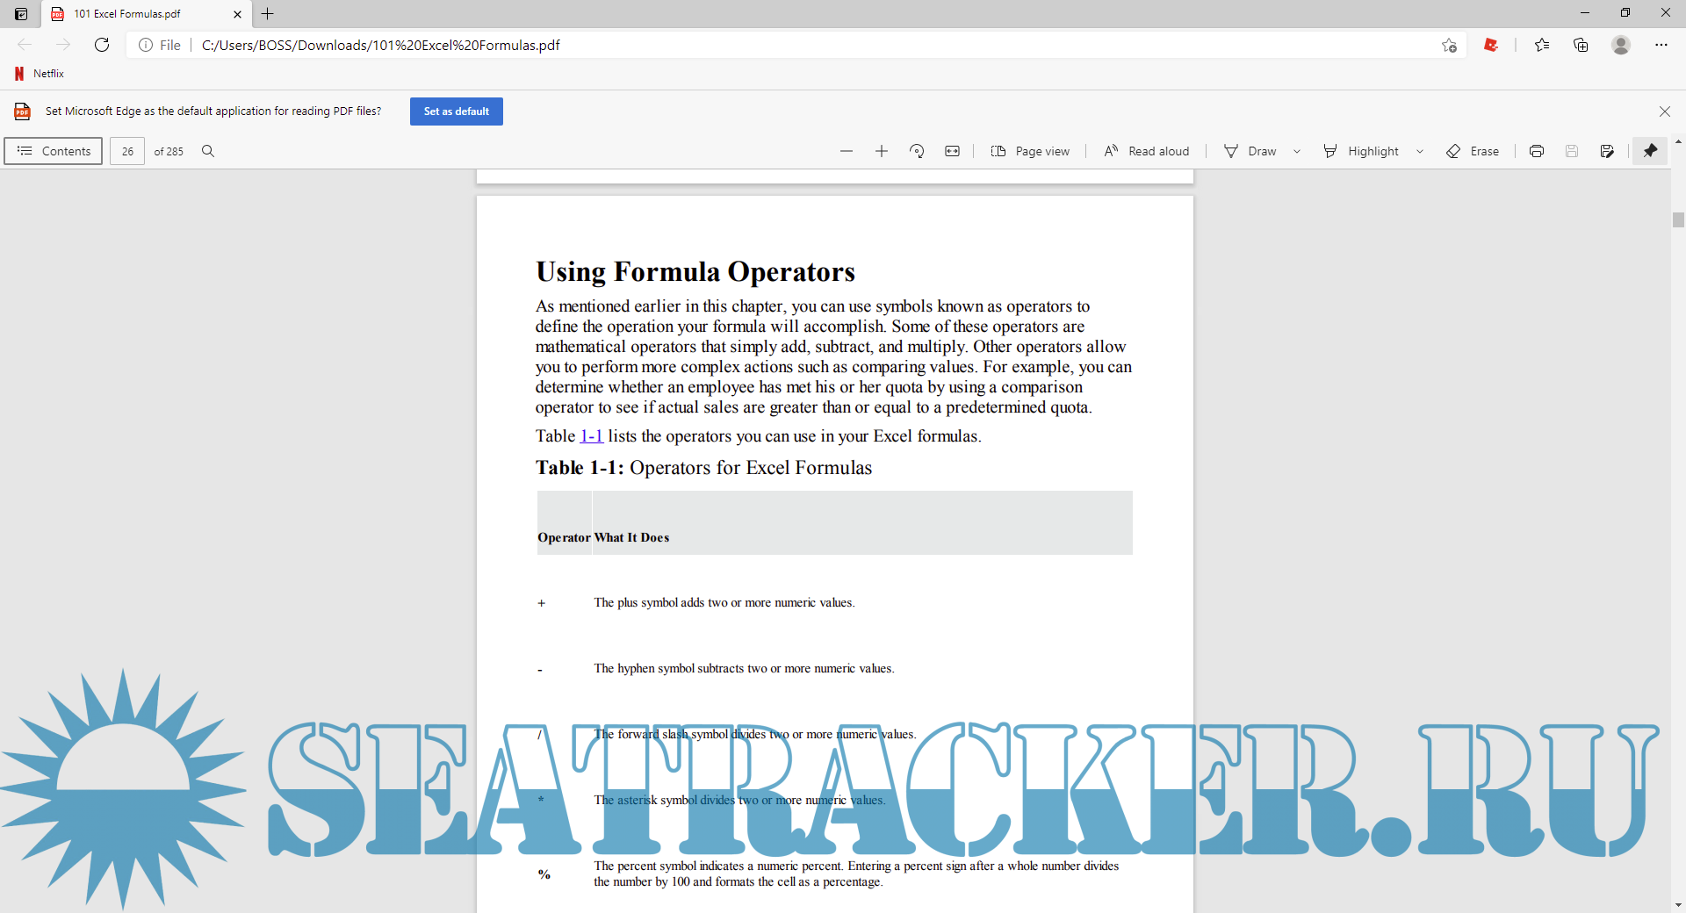Zoom in using the plus icon

click(x=882, y=151)
